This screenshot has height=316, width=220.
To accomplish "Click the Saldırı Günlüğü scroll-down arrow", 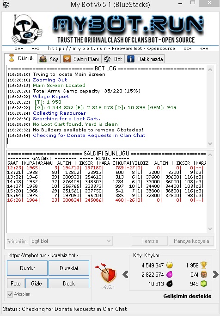I will 210,229.
